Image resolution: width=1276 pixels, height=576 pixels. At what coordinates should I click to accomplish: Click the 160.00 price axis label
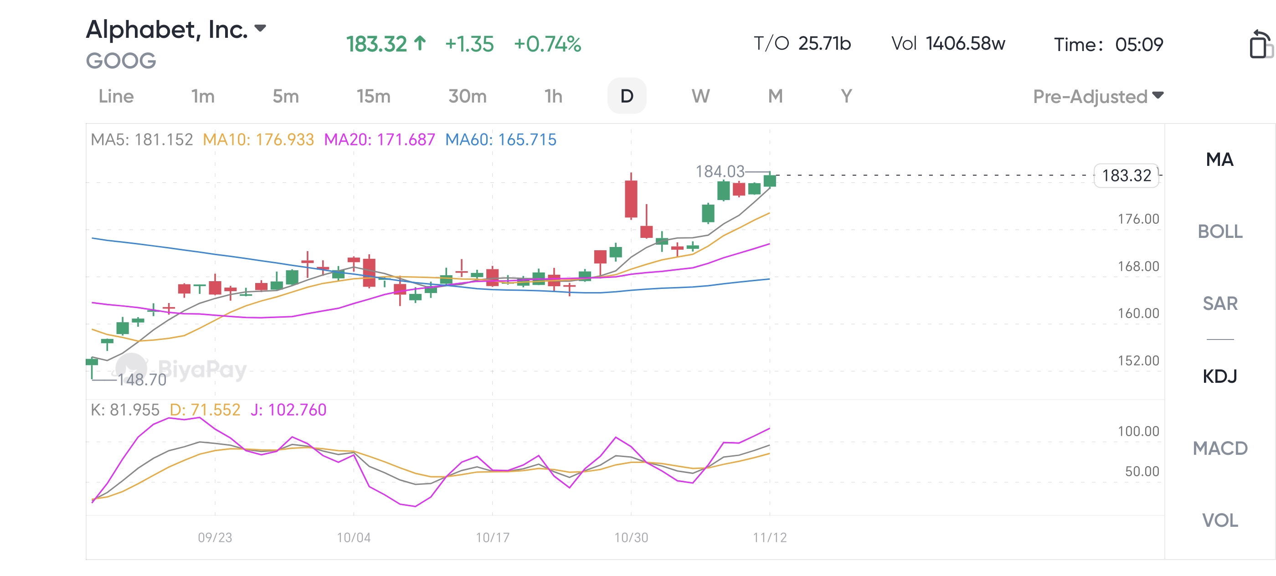coord(1138,313)
